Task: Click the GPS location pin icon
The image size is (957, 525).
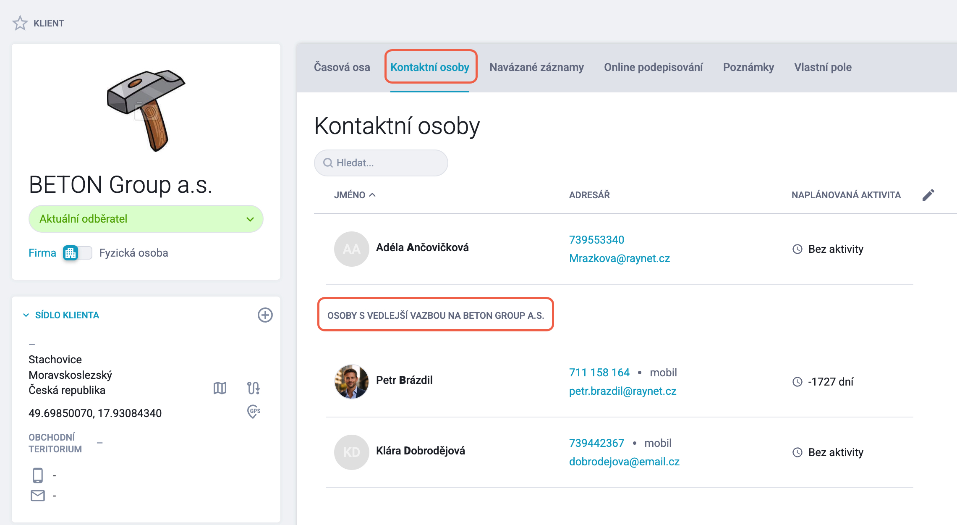Action: pyautogui.click(x=254, y=412)
